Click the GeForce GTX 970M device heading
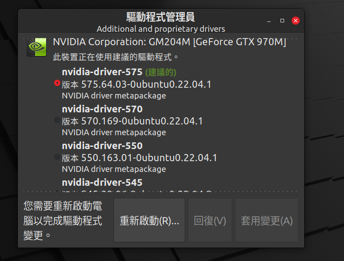344x261 pixels. pos(170,42)
